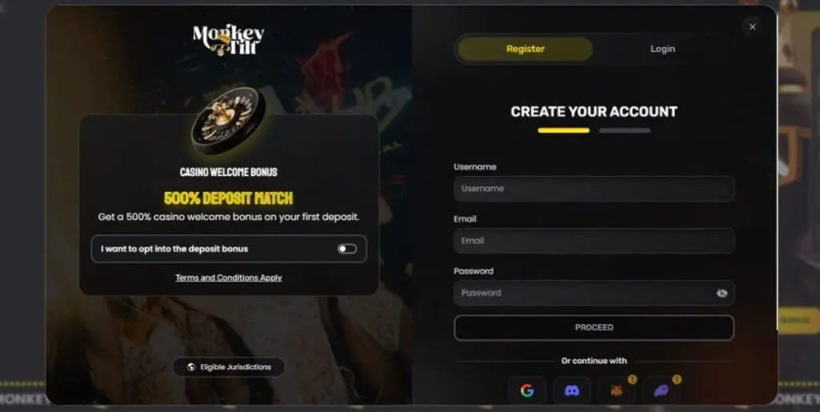Focus the Email input field
The height and width of the screenshot is (412, 820).
[594, 241]
